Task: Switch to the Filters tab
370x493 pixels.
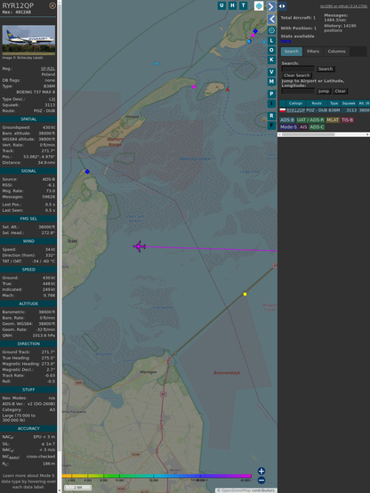Action: 313,52
